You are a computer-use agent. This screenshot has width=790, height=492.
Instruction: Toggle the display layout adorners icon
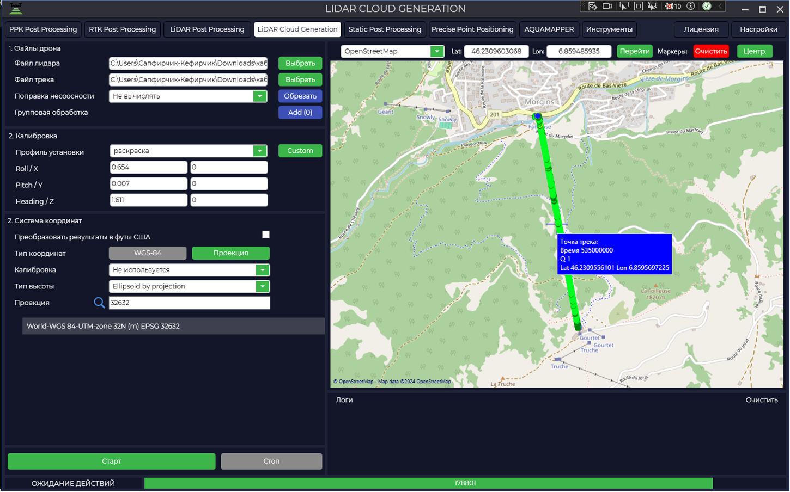point(638,6)
